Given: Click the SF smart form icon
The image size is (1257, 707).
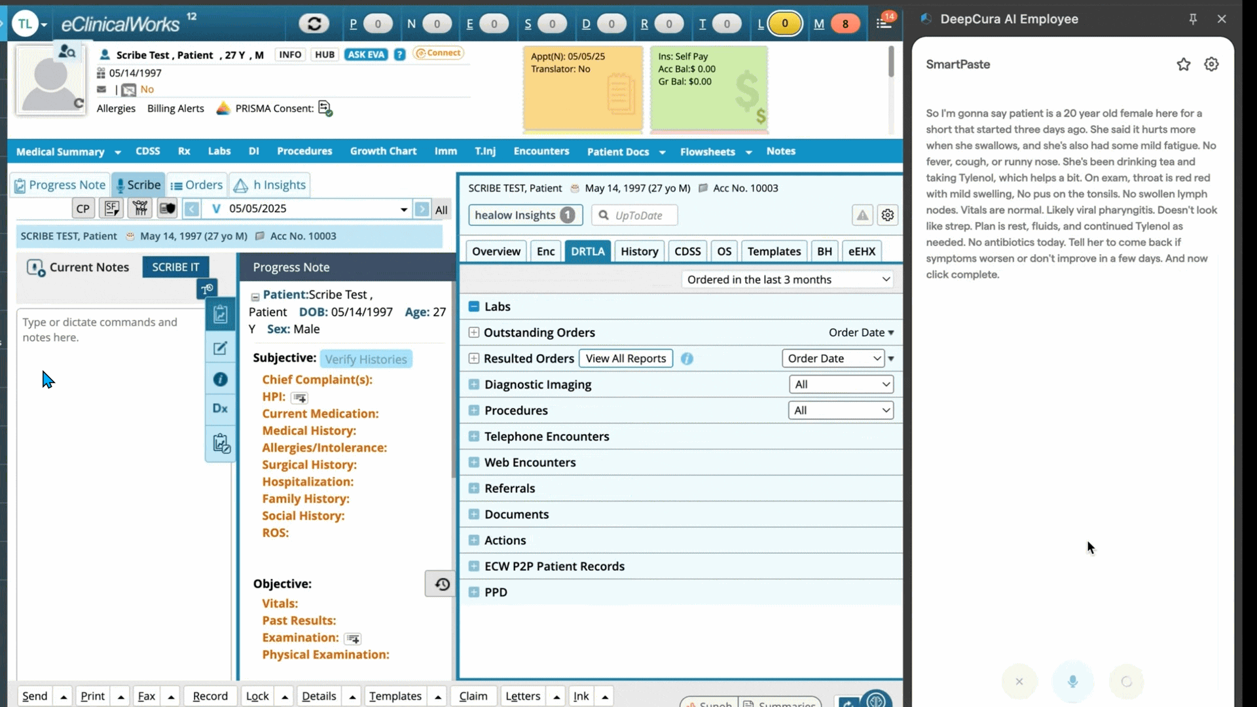Looking at the screenshot, I should 112,209.
